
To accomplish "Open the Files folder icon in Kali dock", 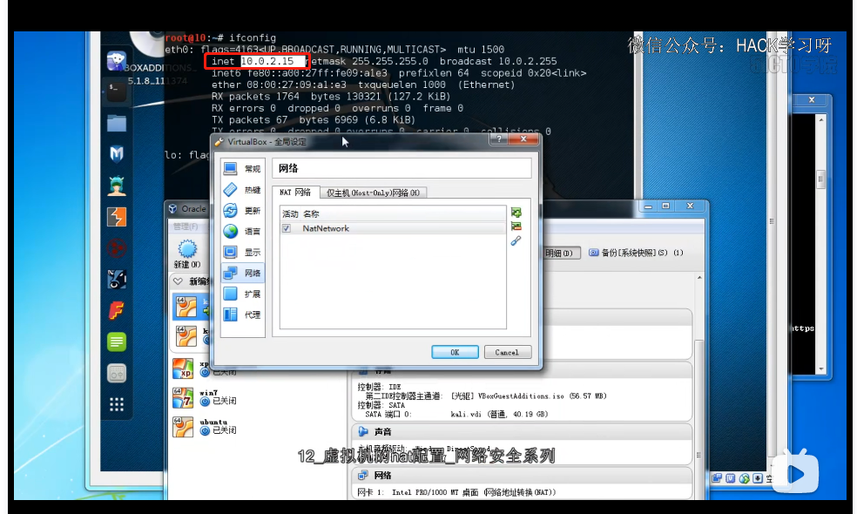I will (117, 123).
